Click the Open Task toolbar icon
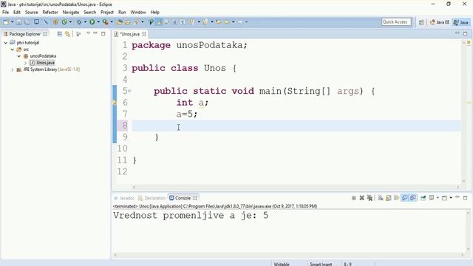Image resolution: width=473 pixels, height=266 pixels. tap(128, 22)
